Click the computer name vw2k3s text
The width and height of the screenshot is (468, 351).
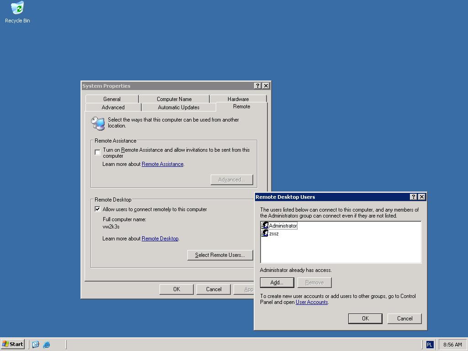point(111,227)
